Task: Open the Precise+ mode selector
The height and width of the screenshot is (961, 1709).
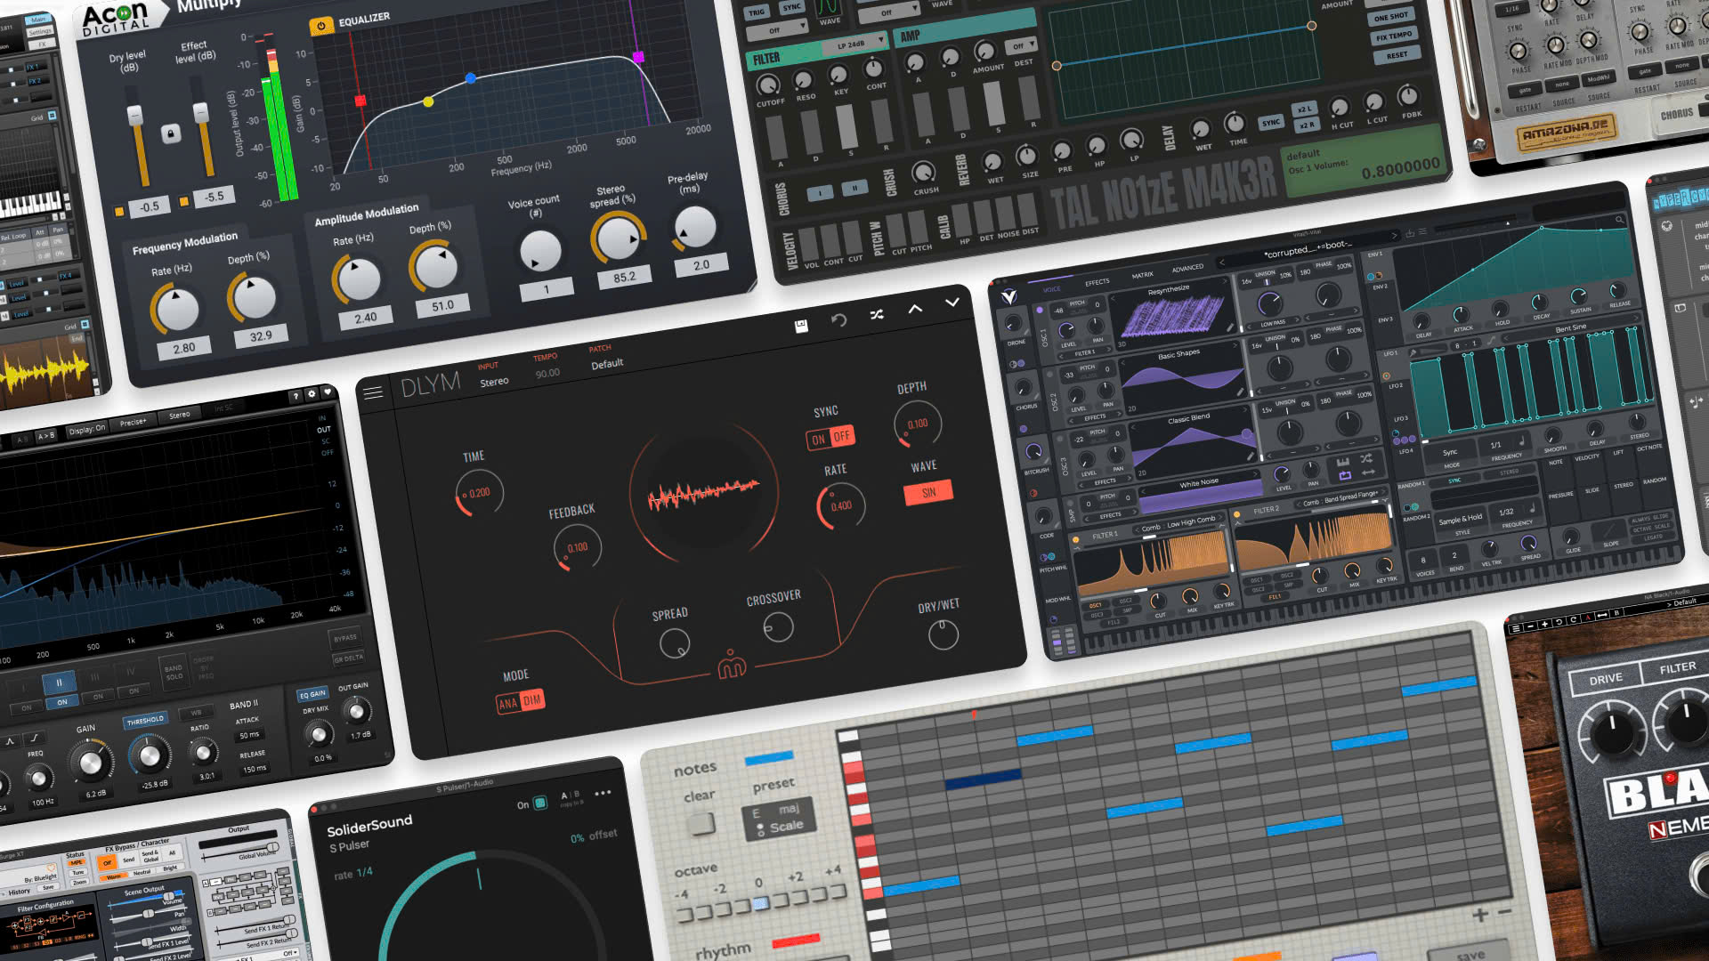Action: pos(134,422)
